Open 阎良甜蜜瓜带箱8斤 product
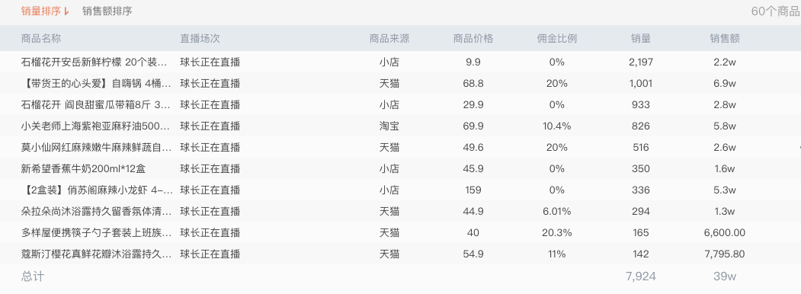This screenshot has width=801, height=294. pyautogui.click(x=96, y=104)
